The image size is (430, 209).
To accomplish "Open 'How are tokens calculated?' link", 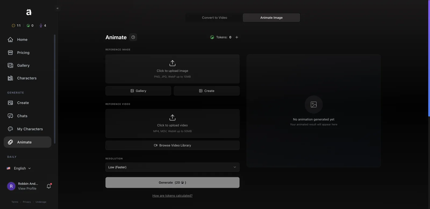I will [x=173, y=196].
